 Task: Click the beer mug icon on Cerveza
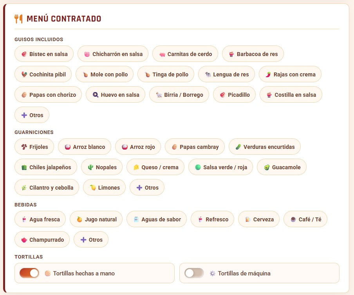(x=248, y=219)
